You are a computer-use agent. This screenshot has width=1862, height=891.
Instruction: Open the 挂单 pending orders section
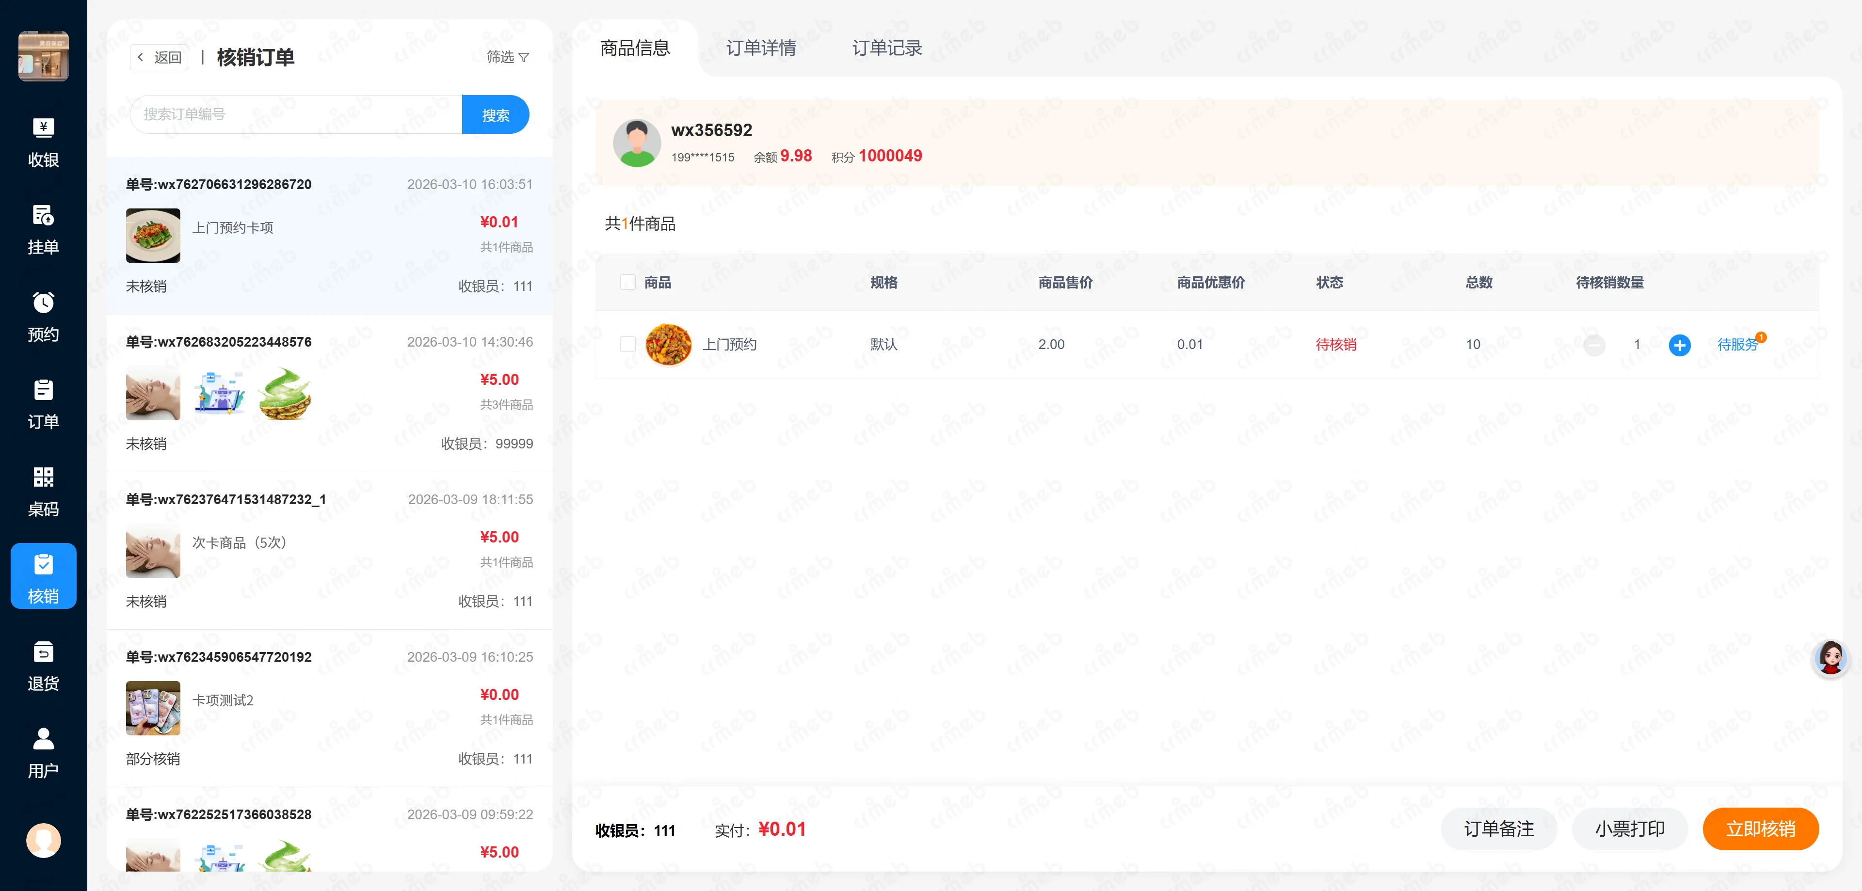(43, 230)
